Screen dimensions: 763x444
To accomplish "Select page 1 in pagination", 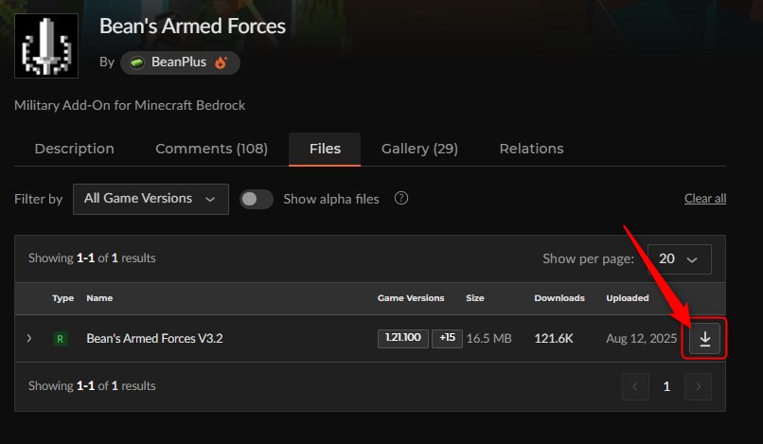I will pyautogui.click(x=666, y=386).
